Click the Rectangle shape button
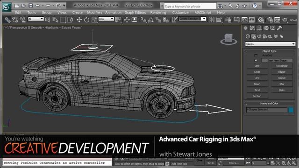 tap(282, 66)
